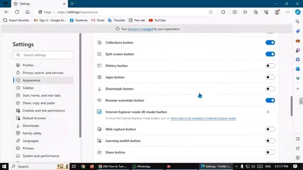Disable the Browser essentials button toggle
303x170 pixels.
(270, 101)
